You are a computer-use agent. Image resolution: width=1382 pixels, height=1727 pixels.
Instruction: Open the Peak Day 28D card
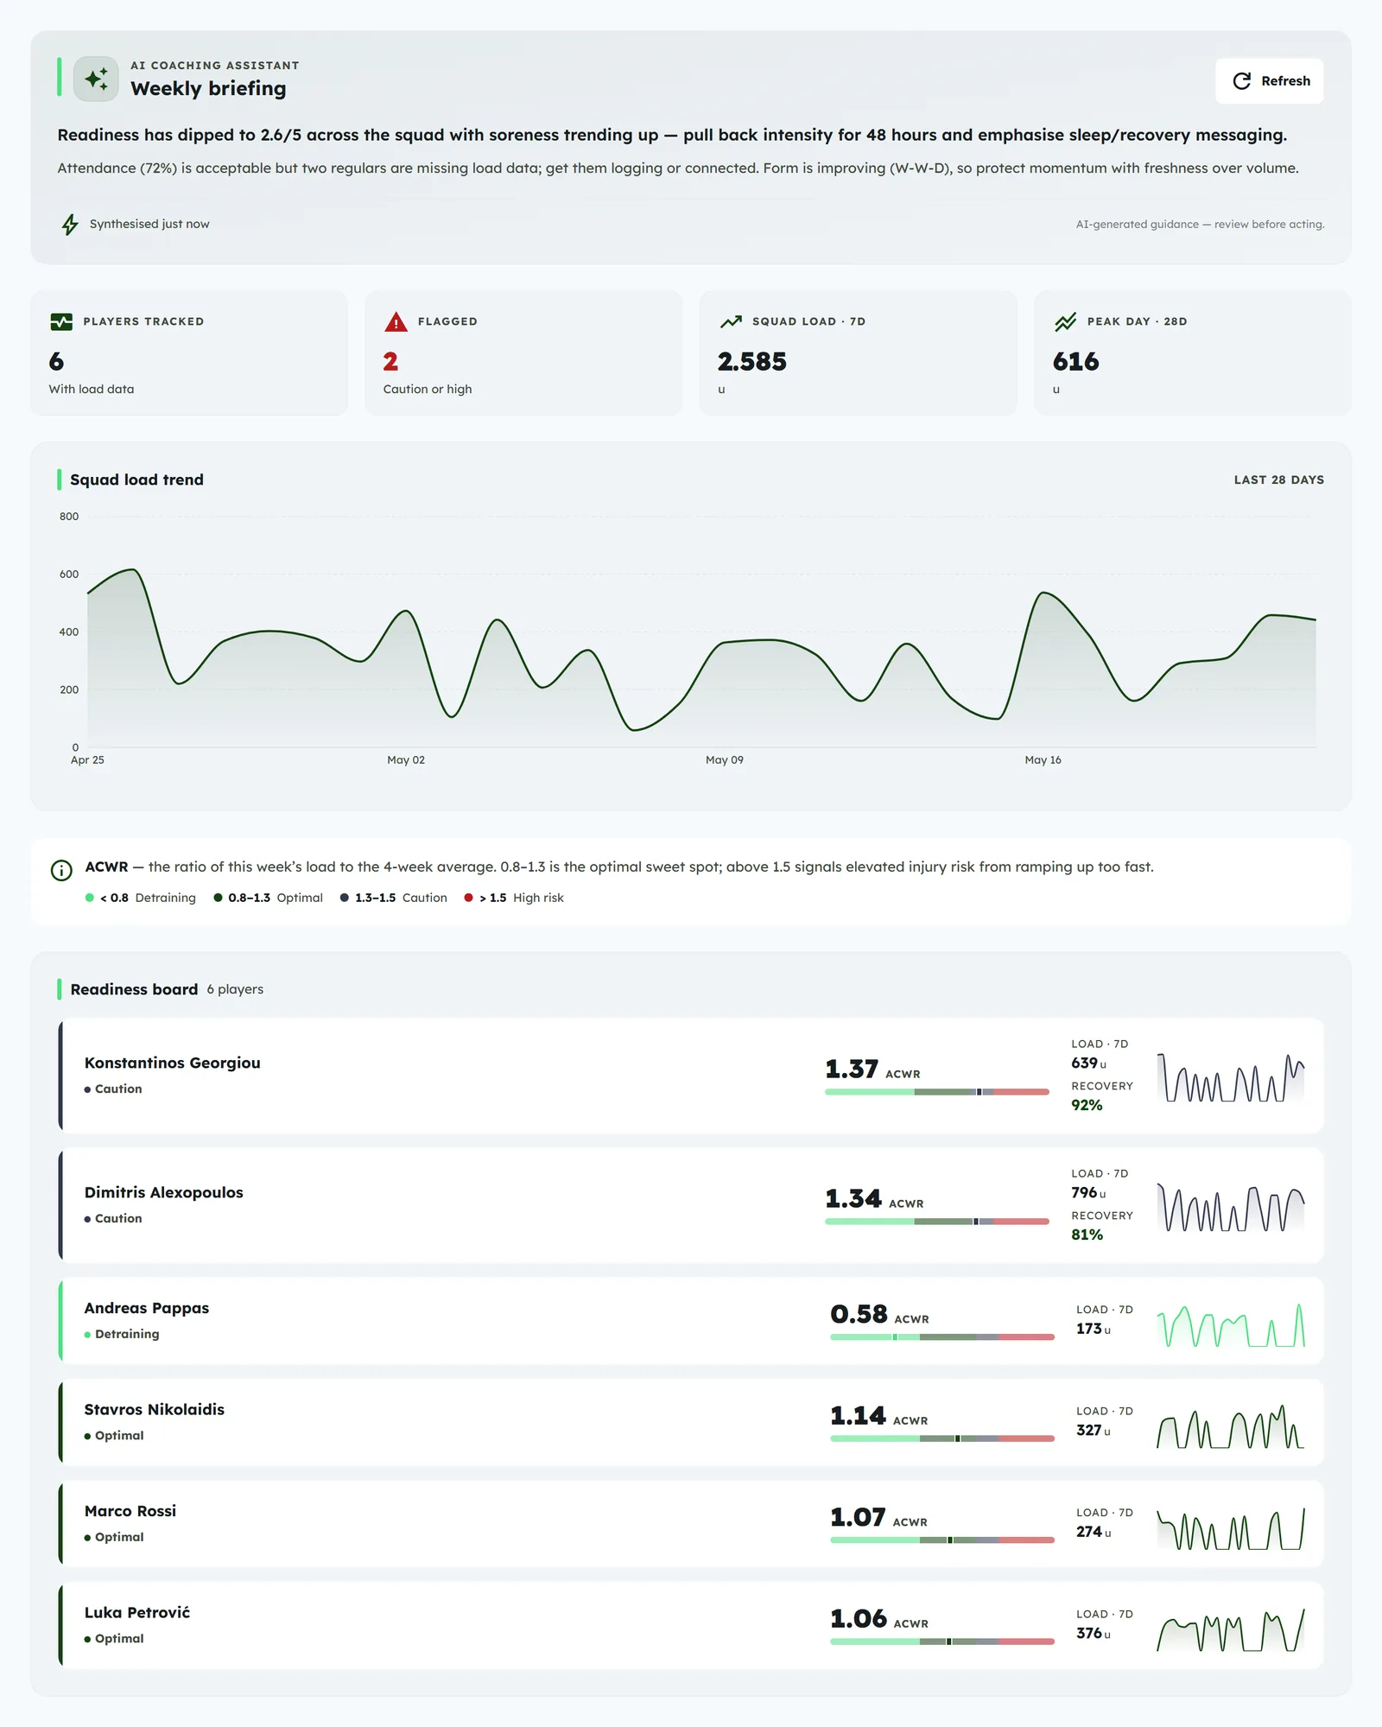pos(1193,353)
